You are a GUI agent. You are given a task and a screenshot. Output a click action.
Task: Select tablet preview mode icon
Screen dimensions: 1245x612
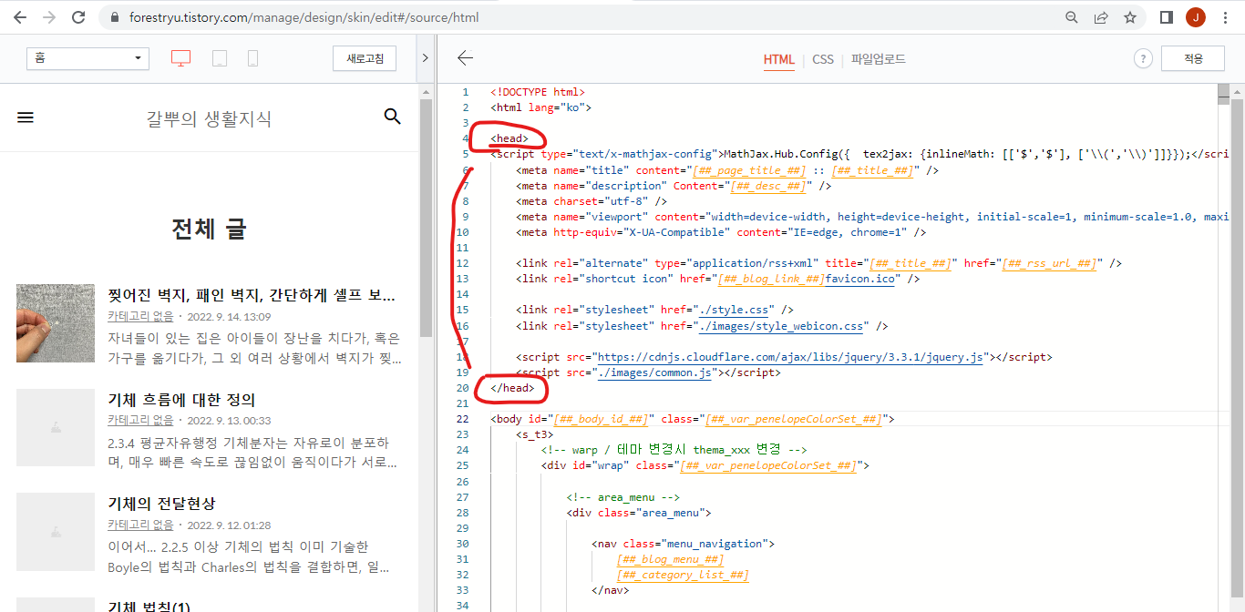pyautogui.click(x=220, y=58)
